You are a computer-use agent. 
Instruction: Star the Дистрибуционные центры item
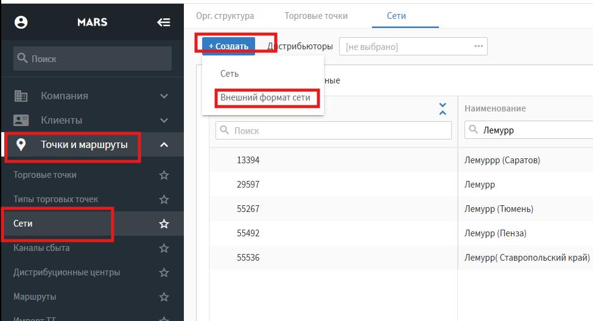(163, 273)
